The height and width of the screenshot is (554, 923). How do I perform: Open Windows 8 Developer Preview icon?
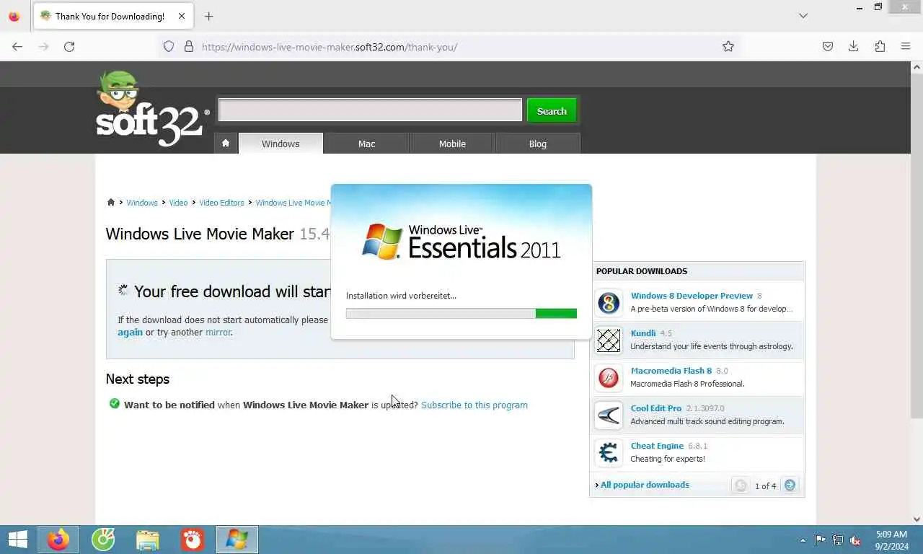point(609,302)
